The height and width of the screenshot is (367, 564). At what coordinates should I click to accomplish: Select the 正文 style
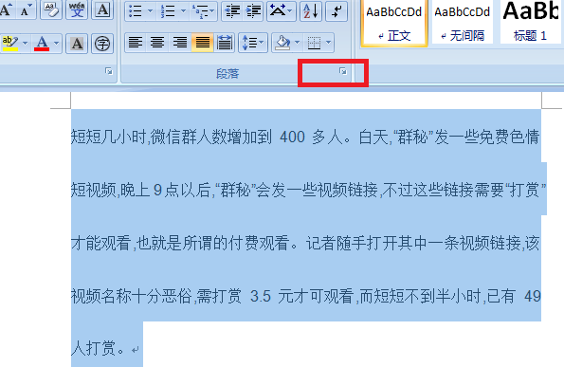[394, 23]
